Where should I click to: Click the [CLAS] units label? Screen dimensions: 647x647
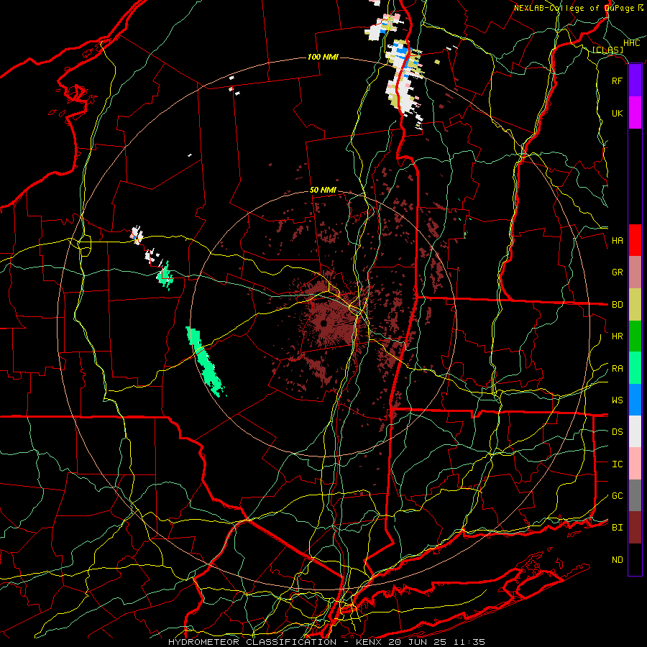607,50
